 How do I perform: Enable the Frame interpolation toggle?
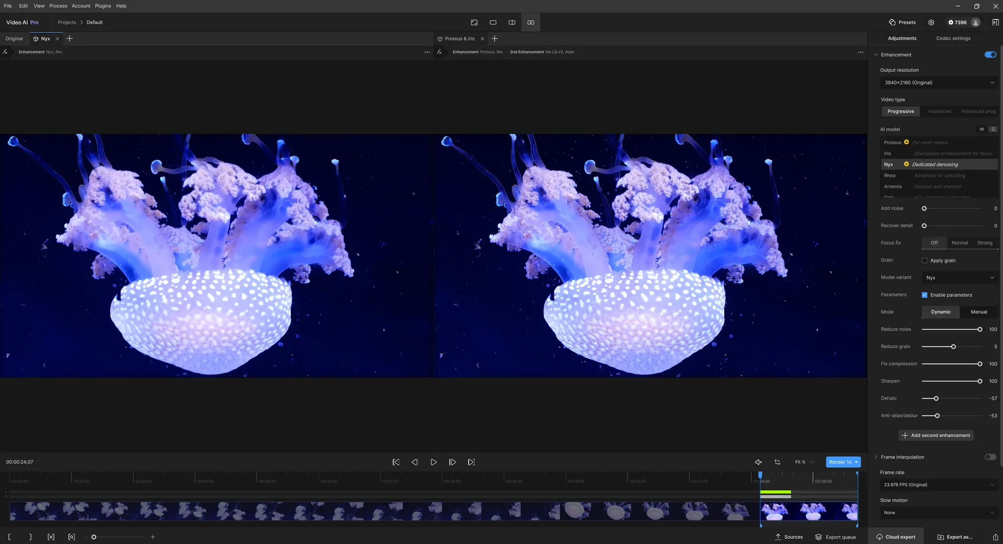click(x=990, y=457)
